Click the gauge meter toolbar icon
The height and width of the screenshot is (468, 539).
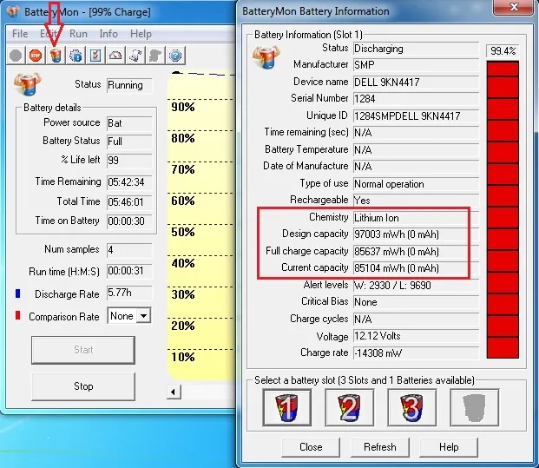tap(115, 56)
